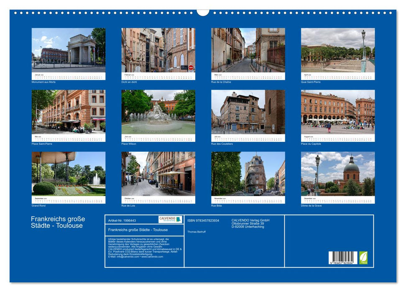Select the green eco leaf logo
Screen dimensions: 406x292
(363, 257)
